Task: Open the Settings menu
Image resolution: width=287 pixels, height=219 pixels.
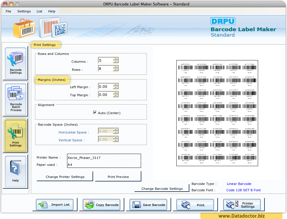Action: (x=24, y=11)
